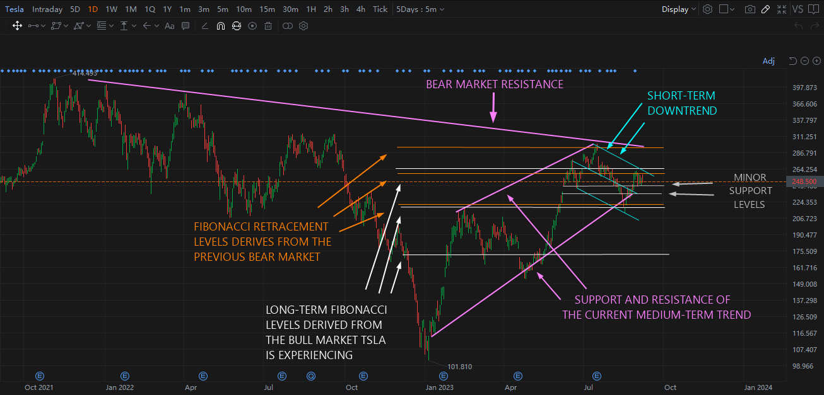Click the 101.810 low price label
Viewport: 824px width, 395px height.
pos(459,367)
